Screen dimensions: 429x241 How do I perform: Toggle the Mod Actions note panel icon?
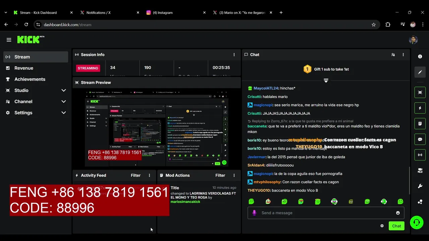tap(420, 124)
